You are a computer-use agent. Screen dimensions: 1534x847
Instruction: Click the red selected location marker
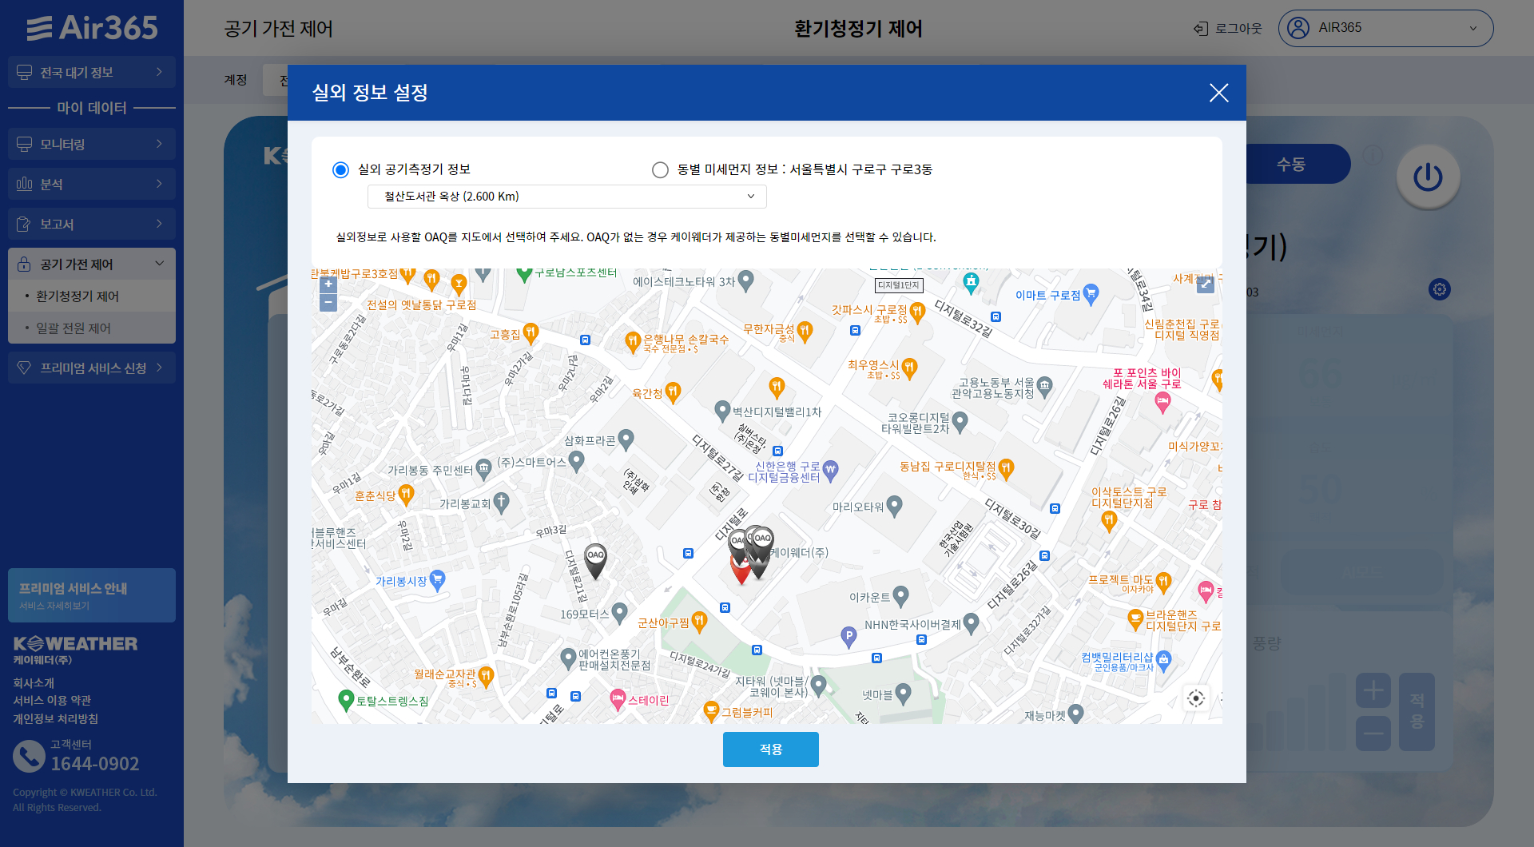[x=741, y=571]
